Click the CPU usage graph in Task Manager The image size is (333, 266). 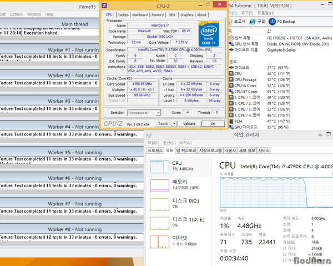(276, 193)
